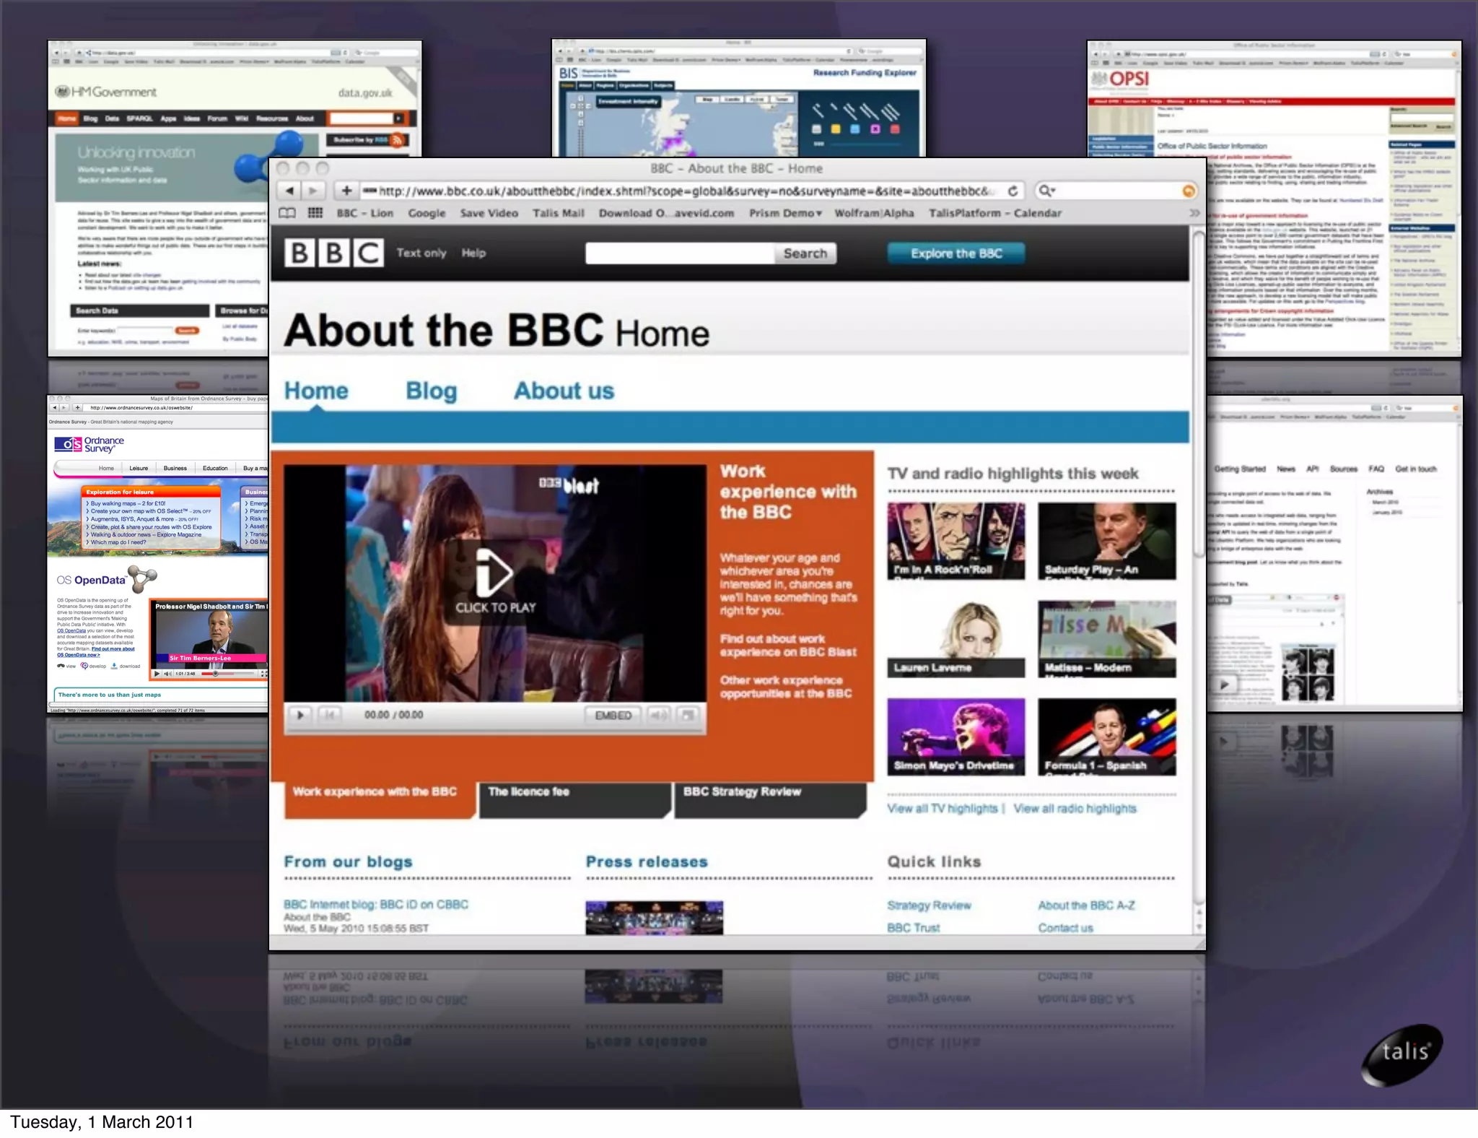
Task: Click RSS icon in data.gov.uk window
Action: (x=397, y=140)
